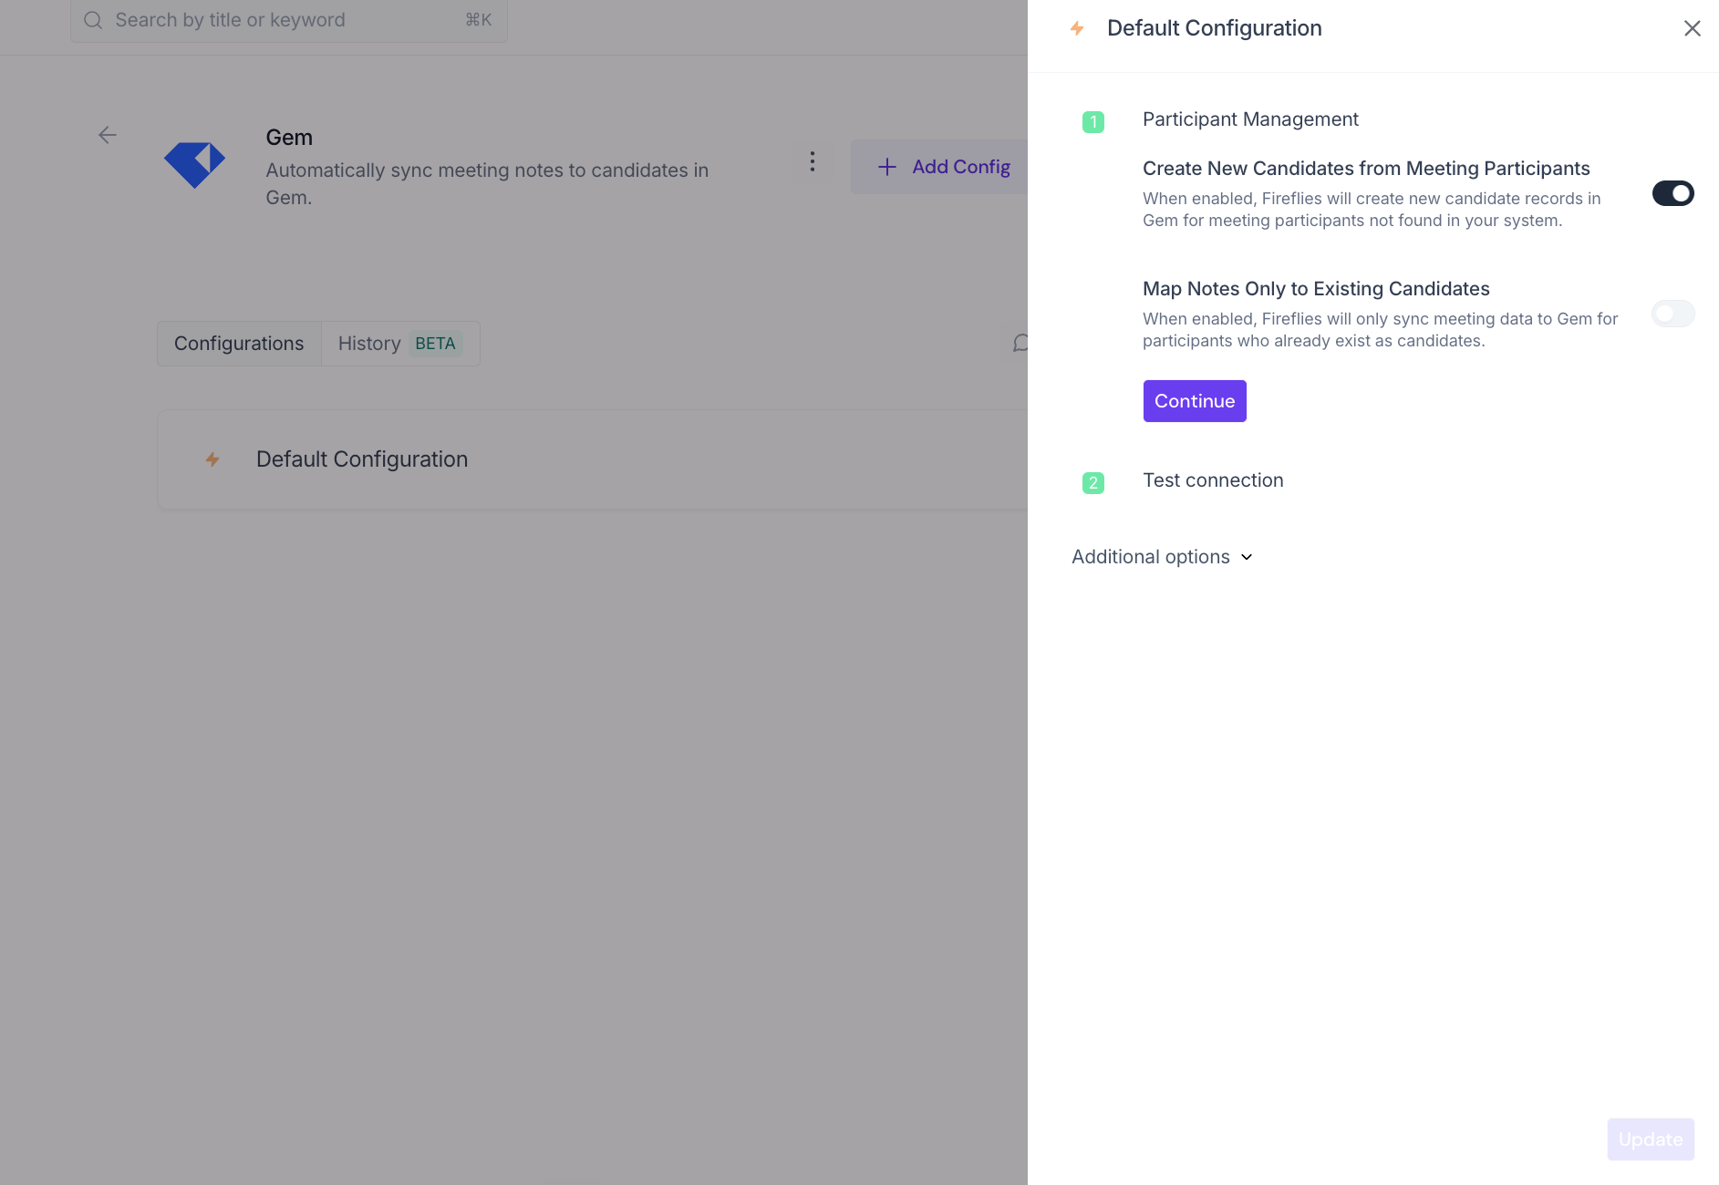
Task: Open the Gem three-dot options menu
Action: click(x=812, y=162)
